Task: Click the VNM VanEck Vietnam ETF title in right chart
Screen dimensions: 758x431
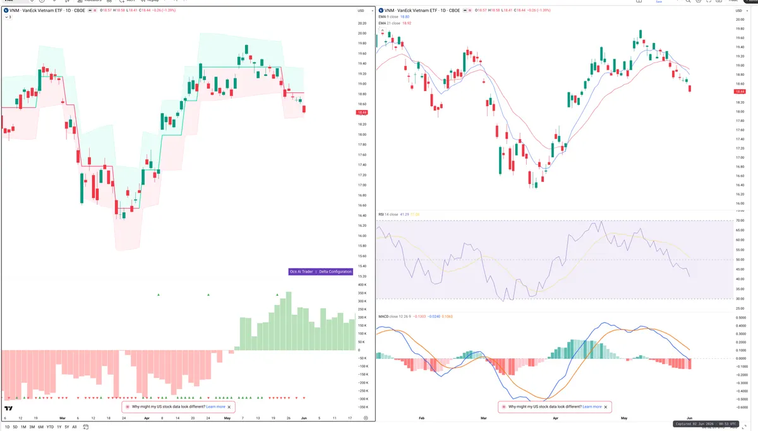Action: (422, 11)
